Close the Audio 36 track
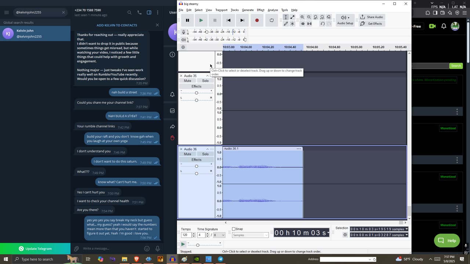The image size is (470, 264). pyautogui.click(x=181, y=149)
